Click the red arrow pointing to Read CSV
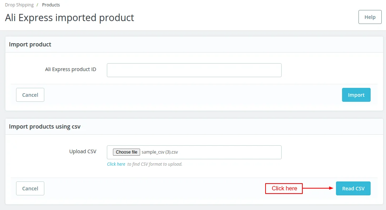Image resolution: width=386 pixels, height=210 pixels. click(318, 189)
